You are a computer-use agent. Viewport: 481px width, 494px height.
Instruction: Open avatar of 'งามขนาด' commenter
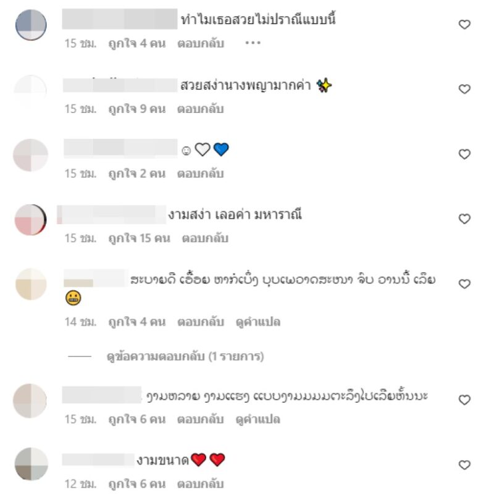coord(31,464)
